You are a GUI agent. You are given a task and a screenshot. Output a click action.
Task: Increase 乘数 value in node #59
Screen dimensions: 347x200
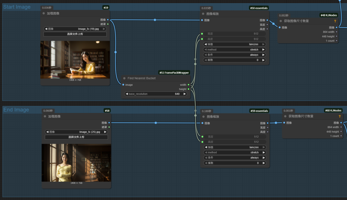(x=264, y=163)
